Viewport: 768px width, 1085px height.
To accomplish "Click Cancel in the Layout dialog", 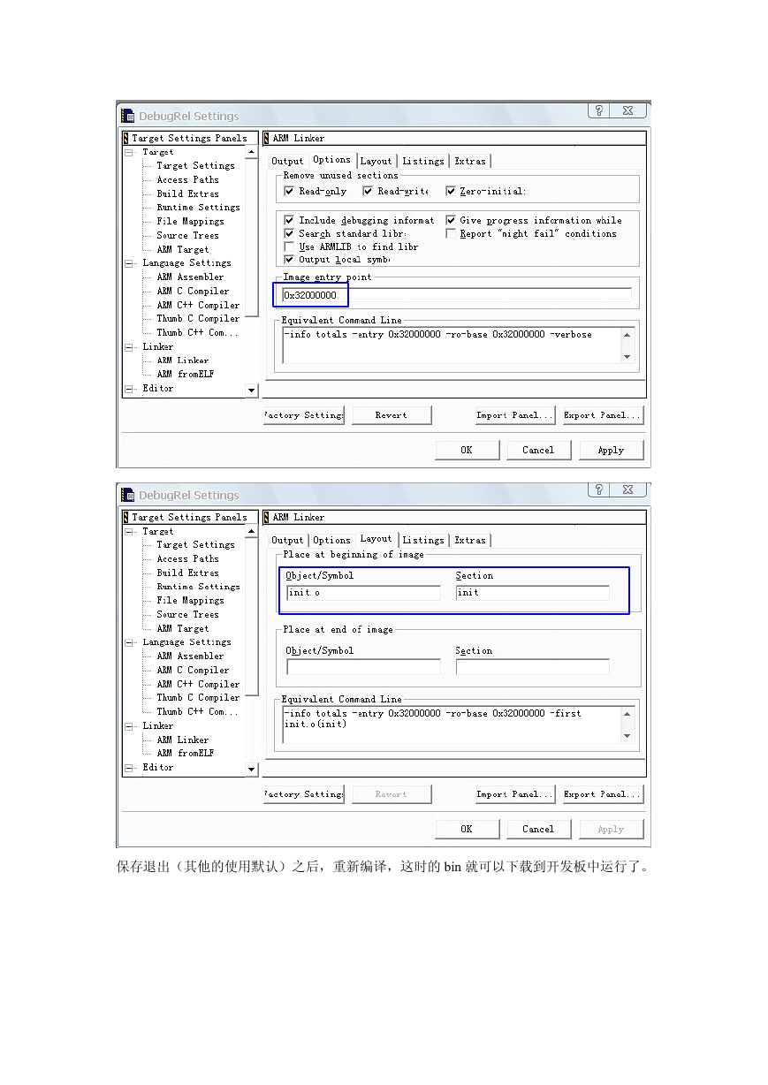I will 538,829.
